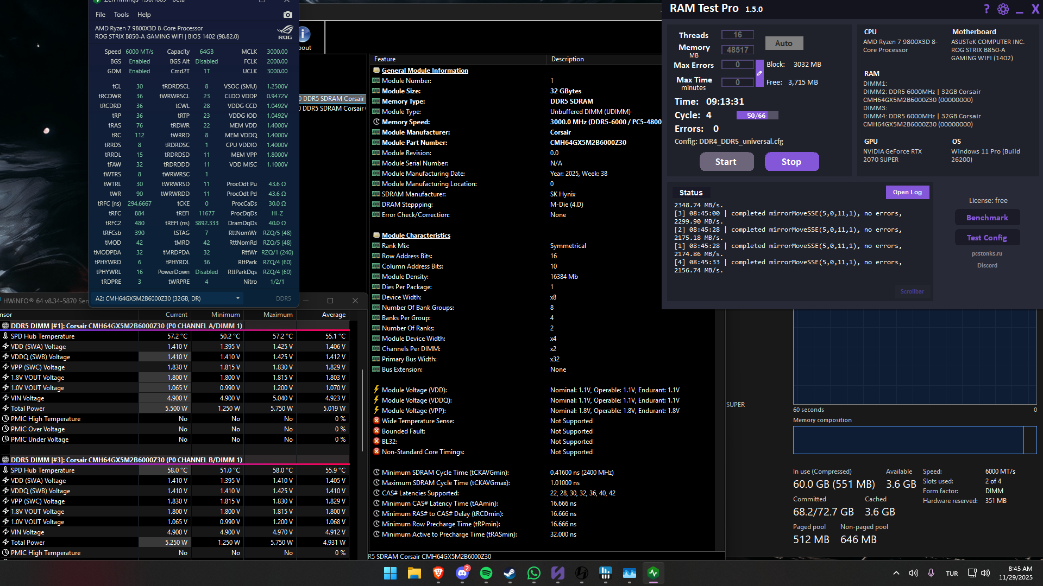Open the ZenTimings File menu

(x=100, y=15)
